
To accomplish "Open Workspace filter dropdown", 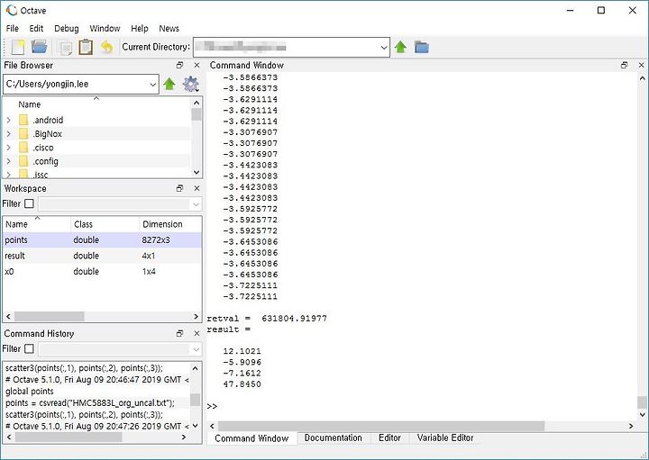I will click(x=196, y=204).
